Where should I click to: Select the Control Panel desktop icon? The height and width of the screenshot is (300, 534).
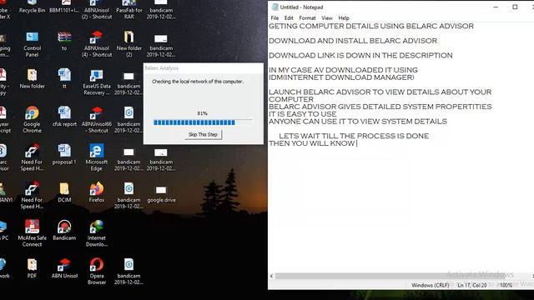click(x=32, y=44)
